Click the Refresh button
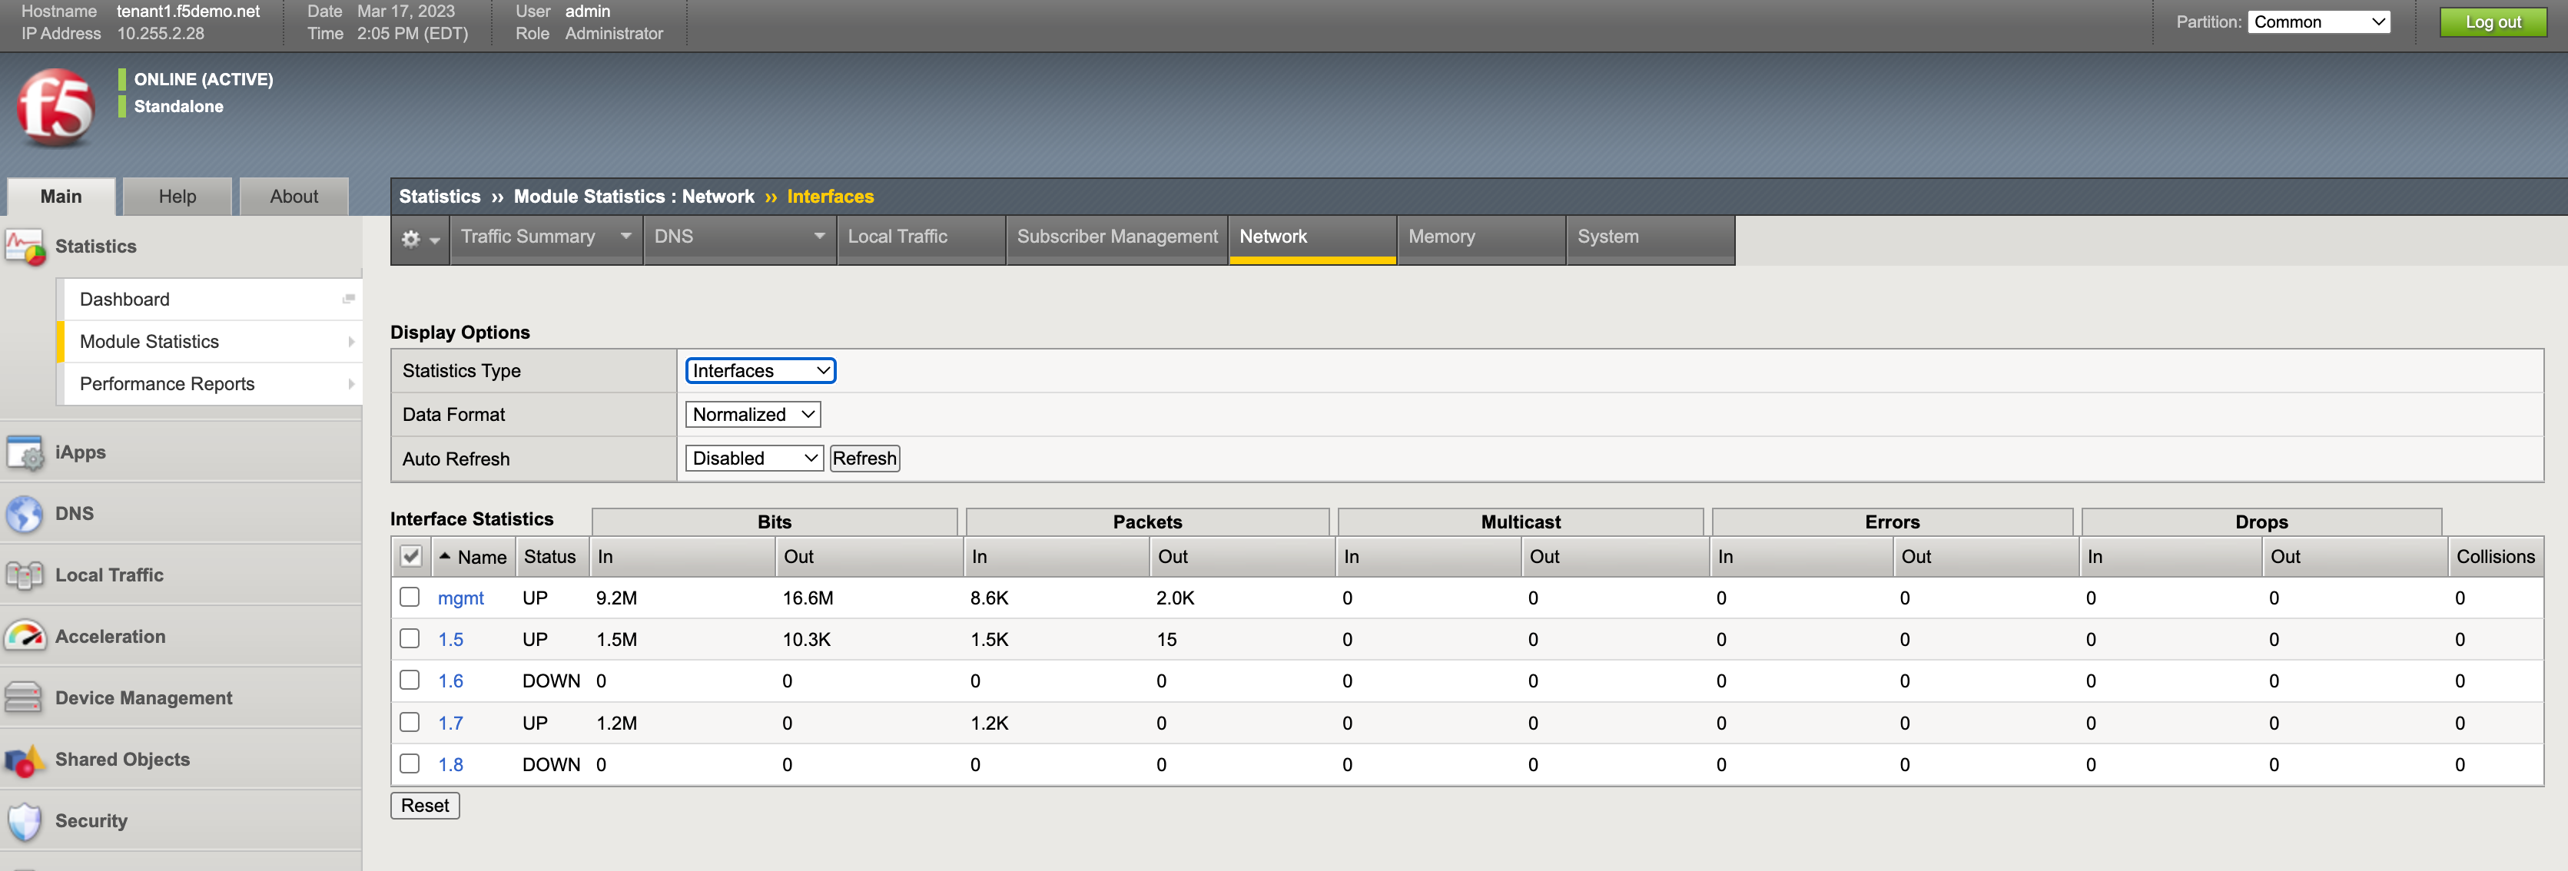2568x871 pixels. [x=864, y=459]
